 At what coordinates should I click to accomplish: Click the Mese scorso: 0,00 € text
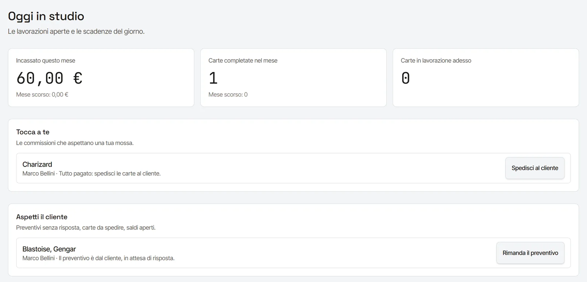[42, 94]
